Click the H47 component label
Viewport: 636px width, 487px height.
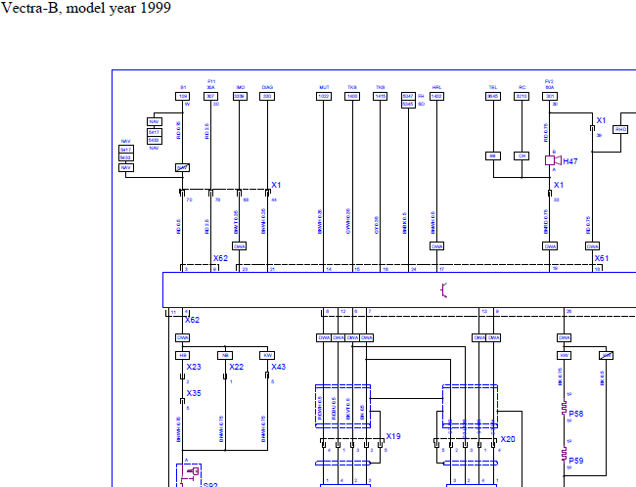[570, 161]
